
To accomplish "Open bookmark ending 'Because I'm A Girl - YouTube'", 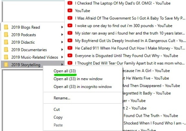I will coord(146,71).
